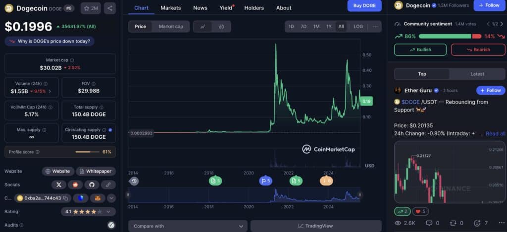Open the Website link

pyautogui.click(x=58, y=171)
